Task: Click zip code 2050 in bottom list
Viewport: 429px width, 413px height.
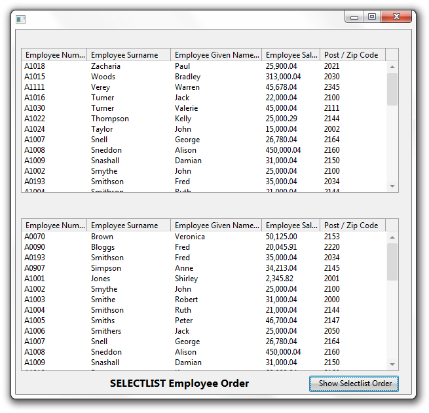Action: pos(332,331)
